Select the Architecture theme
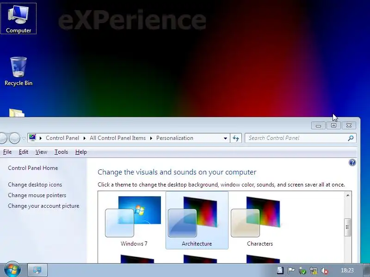The height and width of the screenshot is (277, 370). pyautogui.click(x=197, y=221)
